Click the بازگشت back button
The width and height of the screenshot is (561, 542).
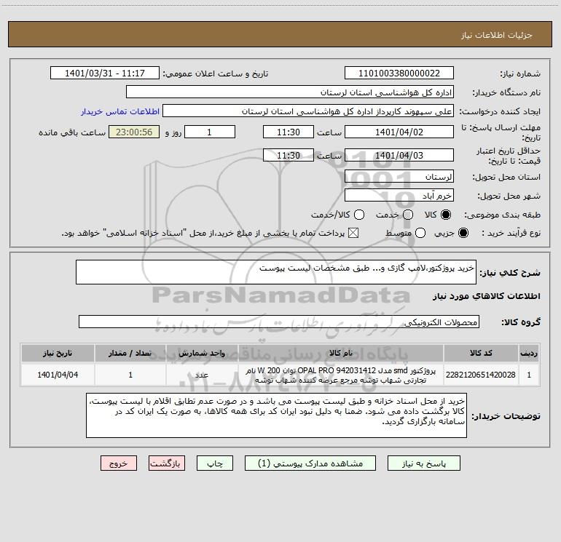click(167, 463)
